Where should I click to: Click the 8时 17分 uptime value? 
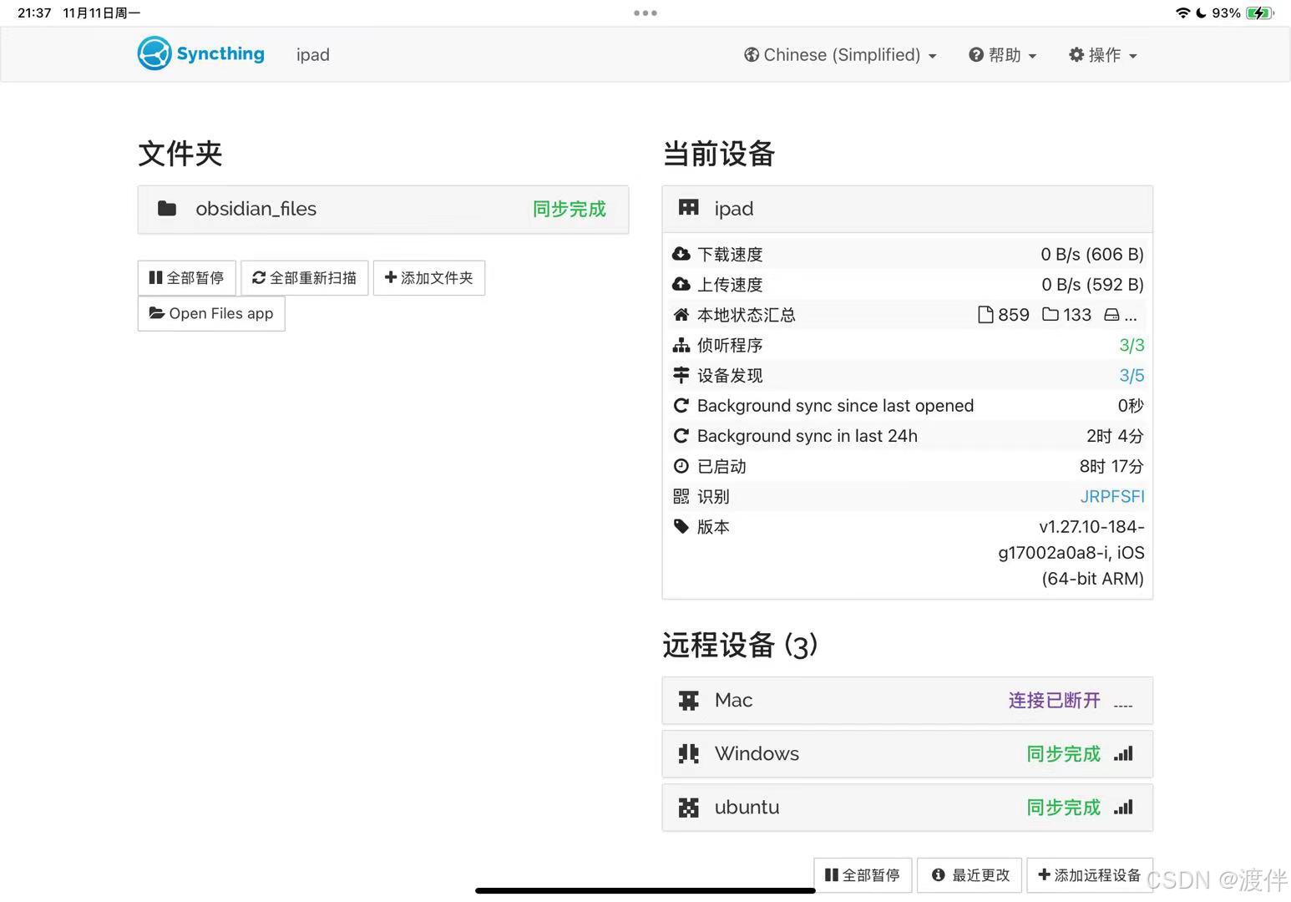[x=1111, y=466]
